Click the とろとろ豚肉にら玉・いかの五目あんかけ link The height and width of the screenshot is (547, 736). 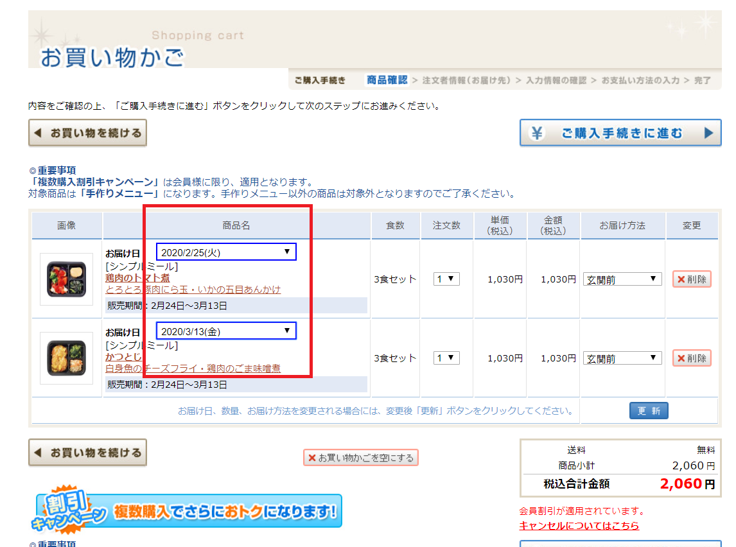pyautogui.click(x=193, y=290)
